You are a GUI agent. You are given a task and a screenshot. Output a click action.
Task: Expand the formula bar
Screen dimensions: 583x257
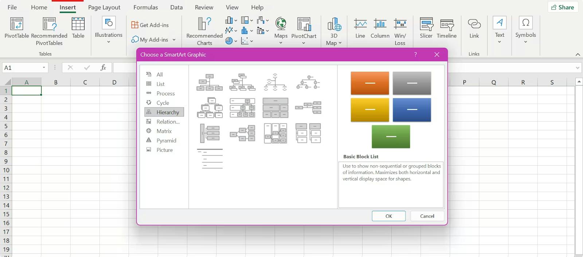tap(578, 68)
